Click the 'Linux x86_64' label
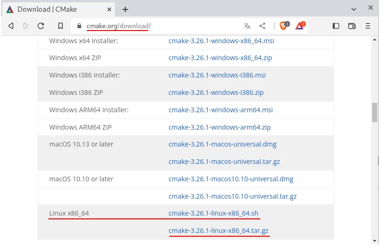 pyautogui.click(x=69, y=213)
